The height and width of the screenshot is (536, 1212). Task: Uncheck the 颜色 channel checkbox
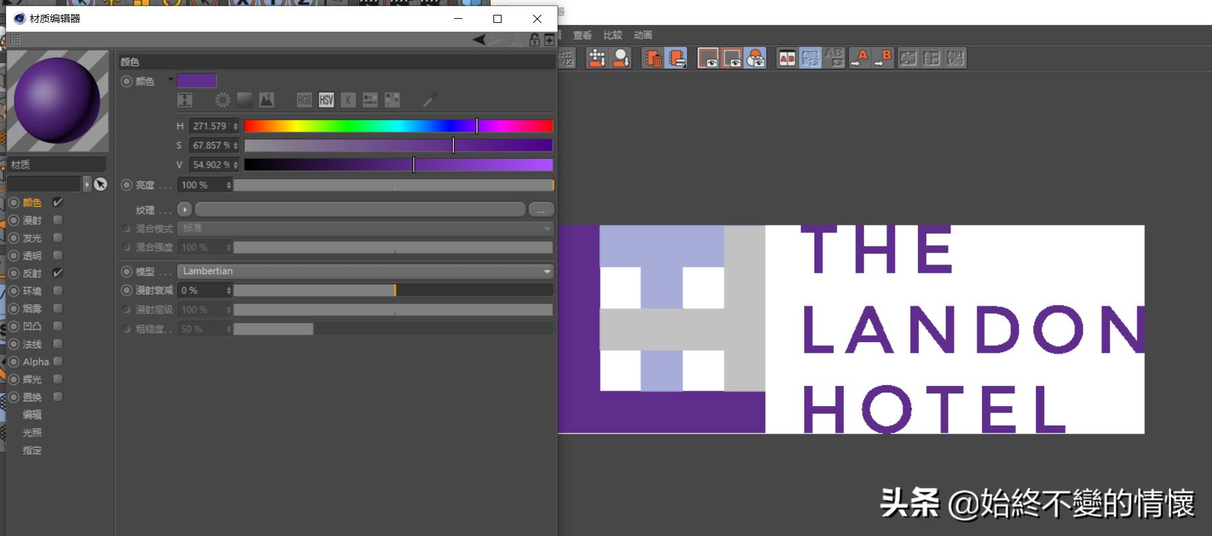tap(58, 202)
